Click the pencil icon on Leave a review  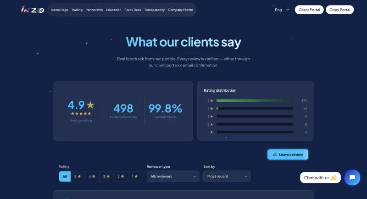pyautogui.click(x=275, y=155)
